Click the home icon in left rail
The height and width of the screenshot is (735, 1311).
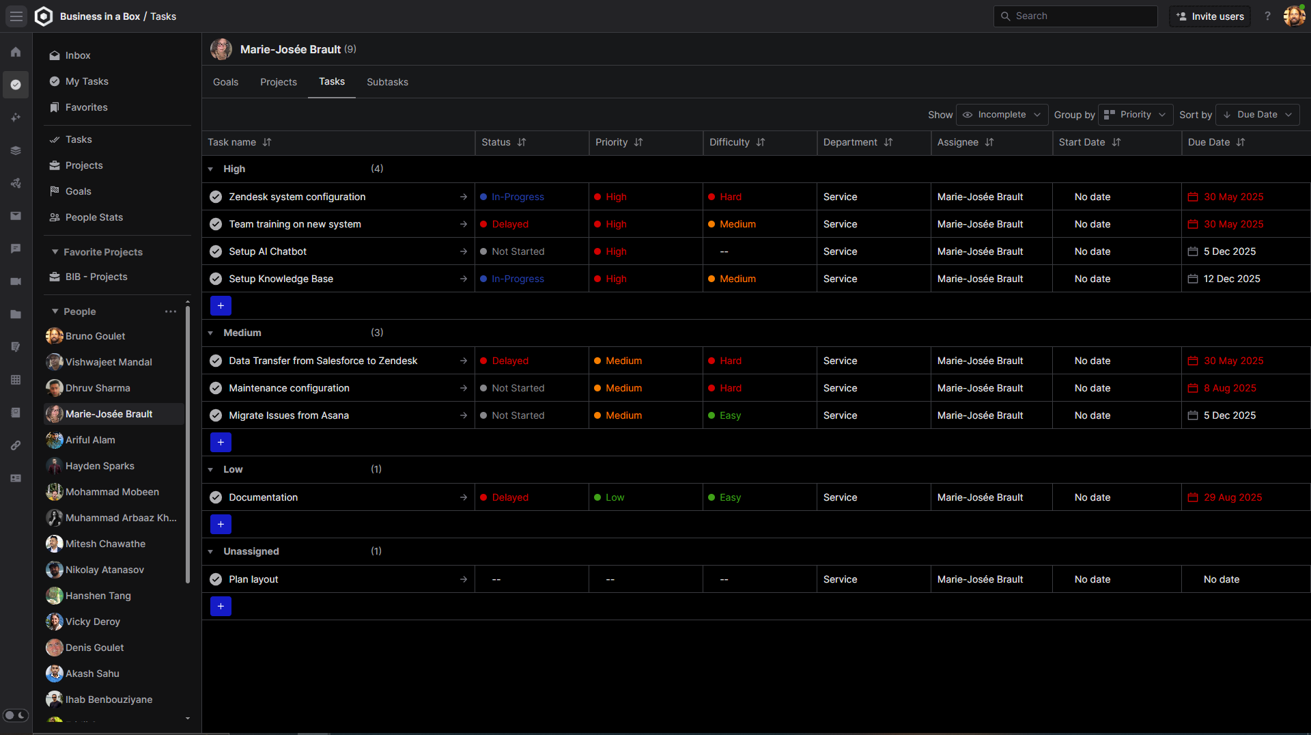(16, 52)
